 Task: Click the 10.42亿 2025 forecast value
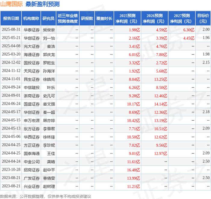pyautogui.click(x=134, y=120)
